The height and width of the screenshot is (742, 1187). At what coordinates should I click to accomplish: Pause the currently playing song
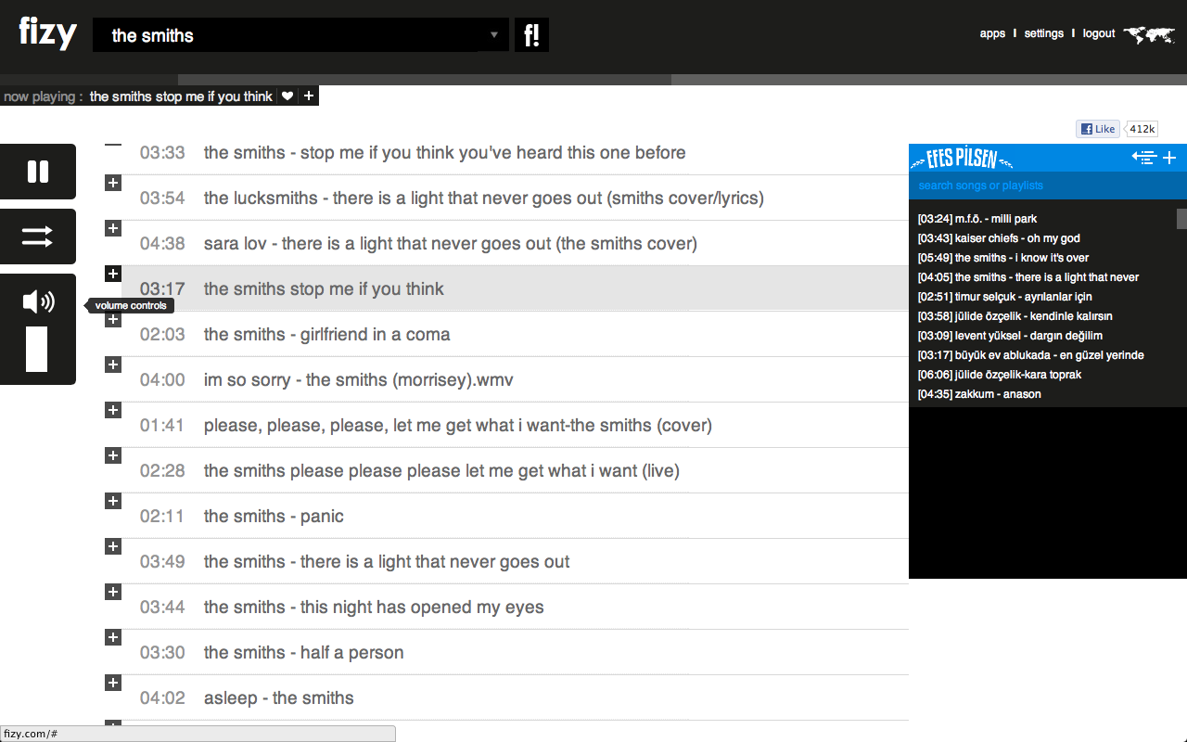click(x=38, y=172)
